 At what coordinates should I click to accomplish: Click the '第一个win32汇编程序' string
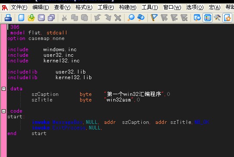coord(134,94)
